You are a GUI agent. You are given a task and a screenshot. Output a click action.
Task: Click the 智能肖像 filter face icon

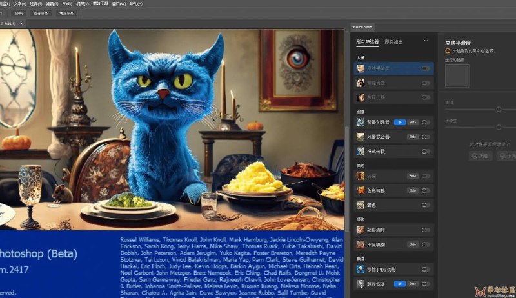[361, 83]
